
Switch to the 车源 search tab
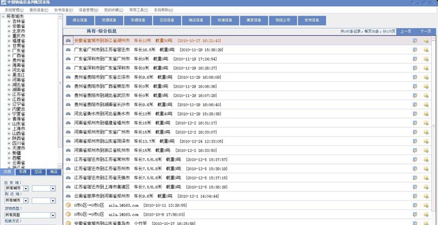pos(23,172)
